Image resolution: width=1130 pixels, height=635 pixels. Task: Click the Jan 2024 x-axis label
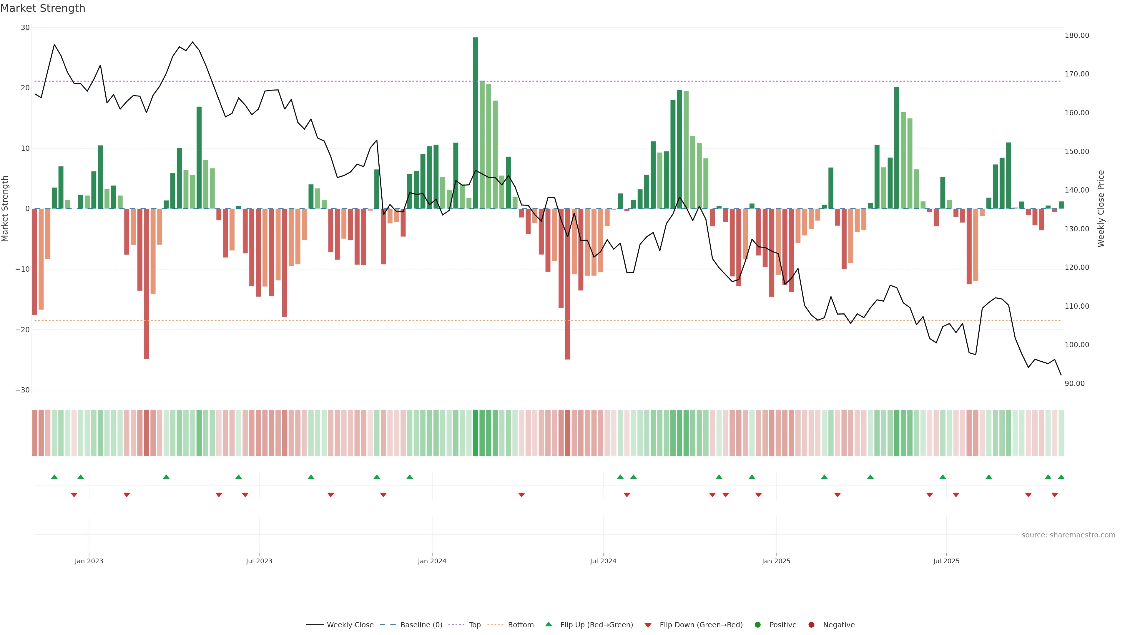click(x=432, y=561)
